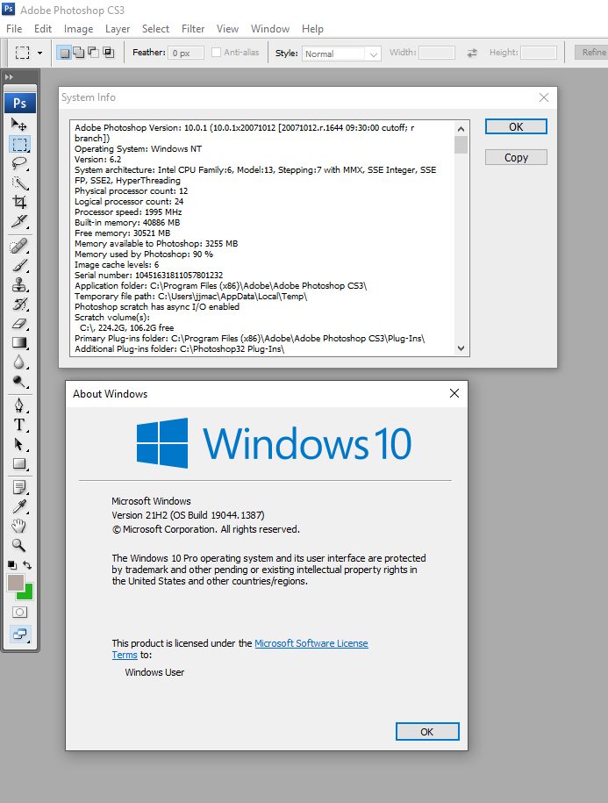608x803 pixels.
Task: Choose New selection mode
Action: 64,53
